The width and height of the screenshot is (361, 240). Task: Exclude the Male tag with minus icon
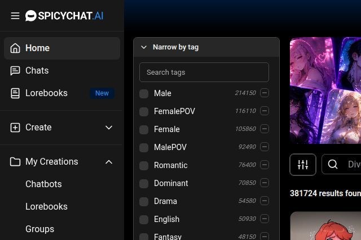point(265,93)
